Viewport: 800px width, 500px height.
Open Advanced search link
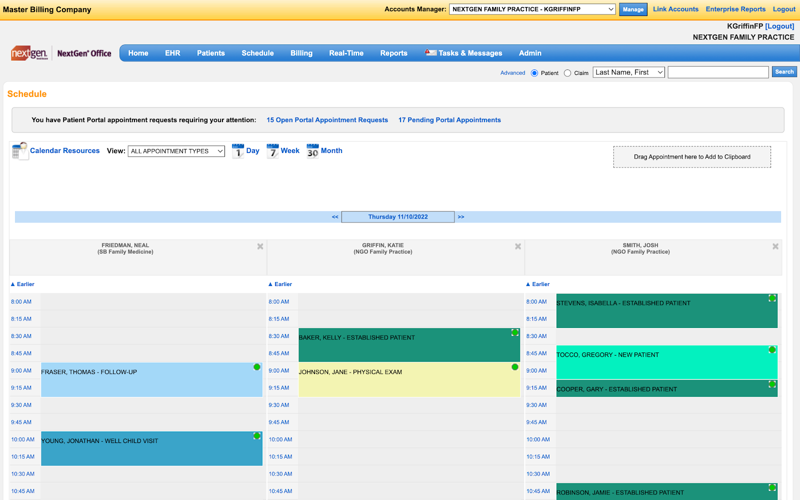tap(513, 73)
